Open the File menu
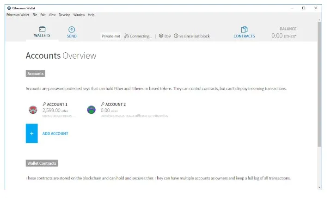Image resolution: width=331 pixels, height=198 pixels. coord(35,15)
